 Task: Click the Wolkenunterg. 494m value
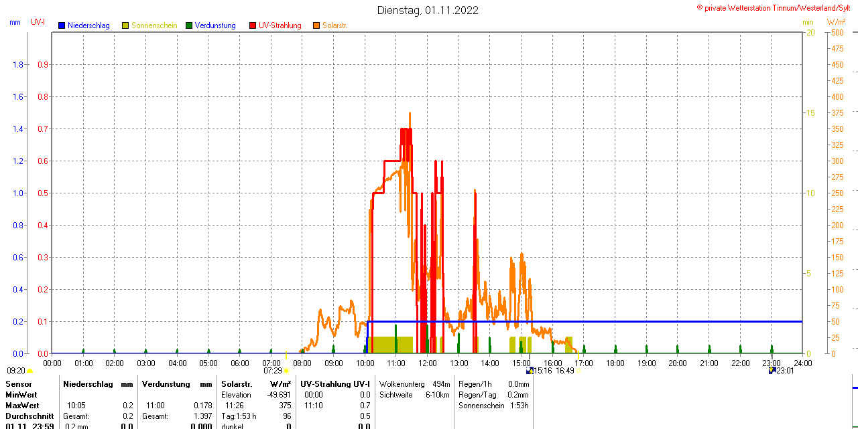pyautogui.click(x=414, y=384)
